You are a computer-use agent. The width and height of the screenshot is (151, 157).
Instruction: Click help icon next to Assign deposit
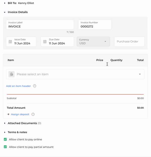point(33,114)
